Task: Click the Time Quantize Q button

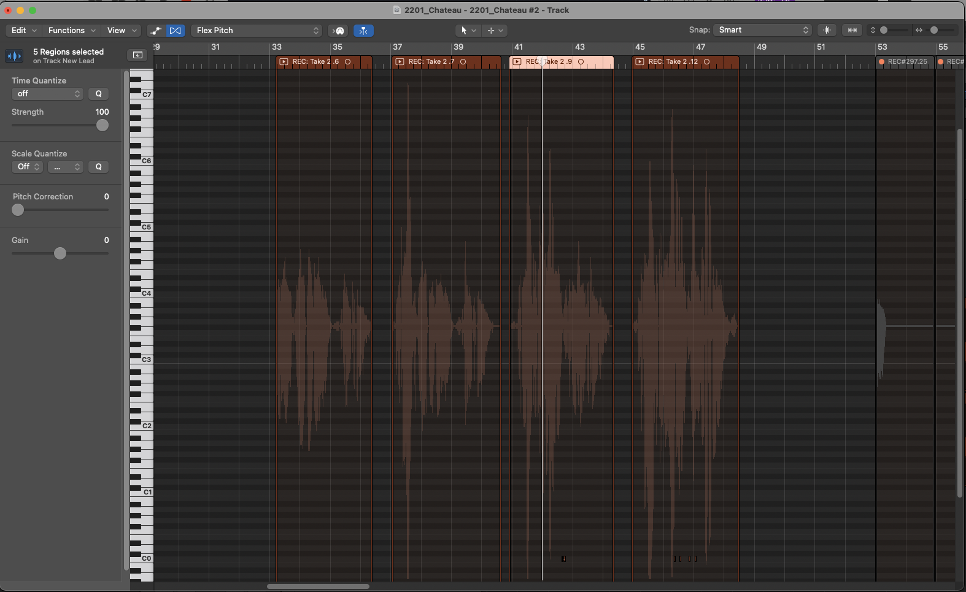Action: (x=99, y=94)
